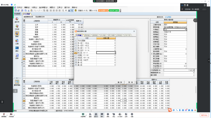Click 选择费率文件 link

point(28,17)
